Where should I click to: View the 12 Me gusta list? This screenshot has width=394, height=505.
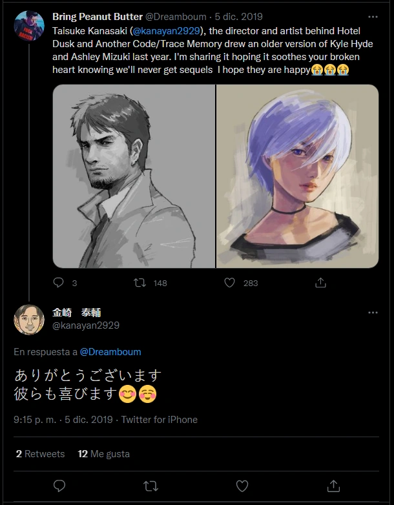(x=103, y=454)
